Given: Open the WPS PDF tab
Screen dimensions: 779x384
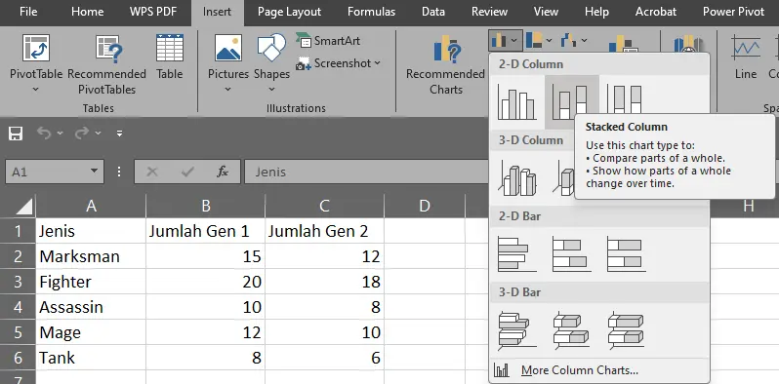Looking at the screenshot, I should click(x=153, y=12).
